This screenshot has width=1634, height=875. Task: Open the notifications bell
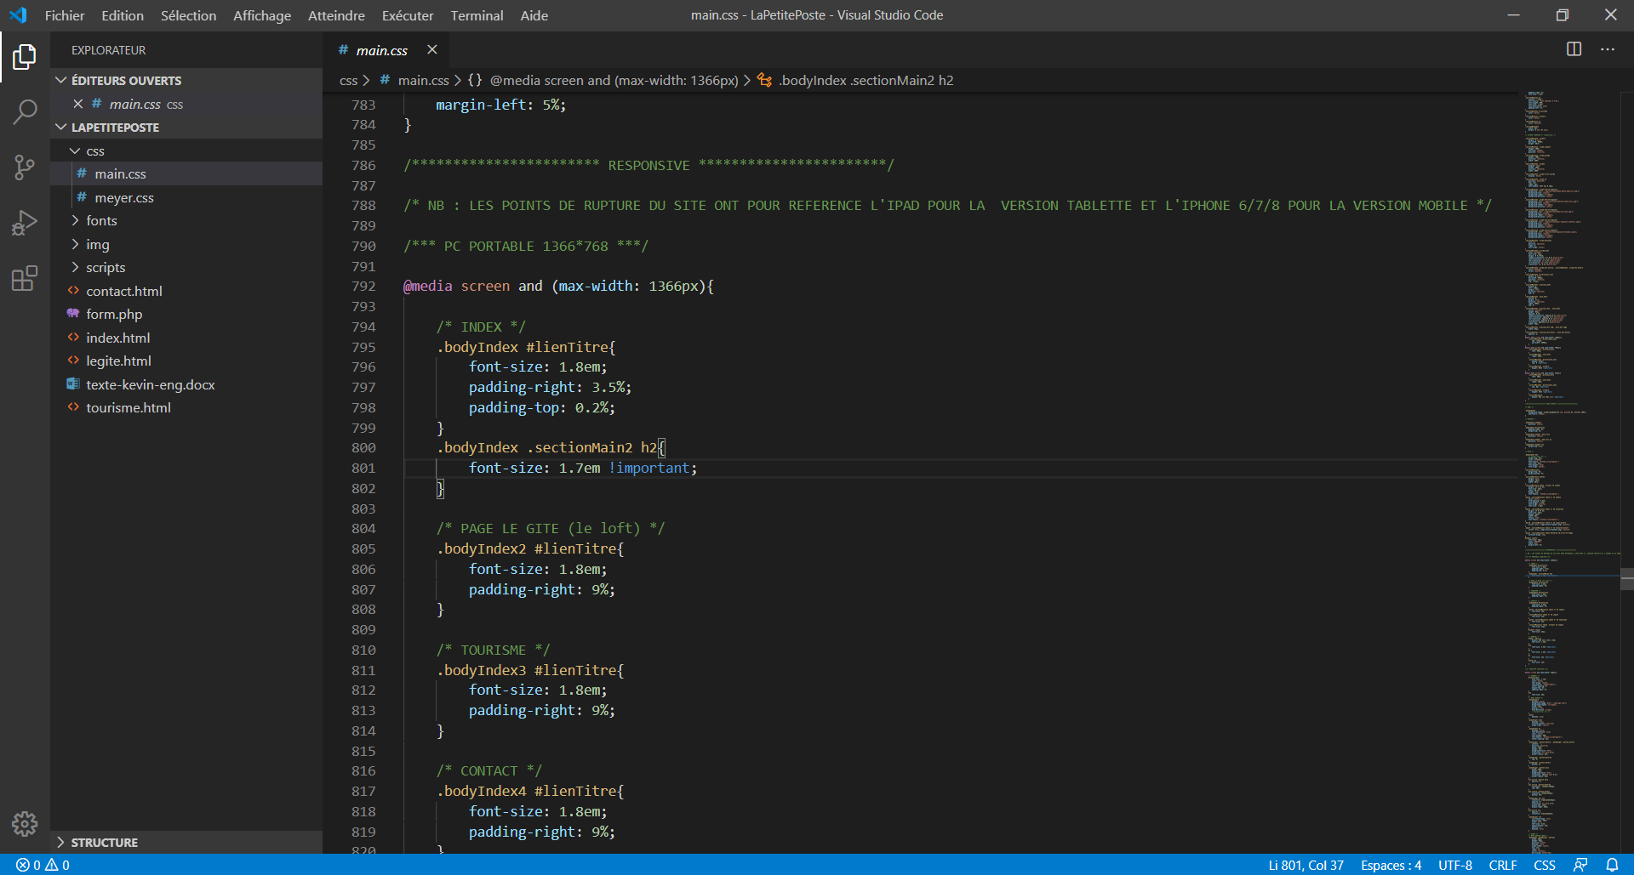[x=1614, y=864]
